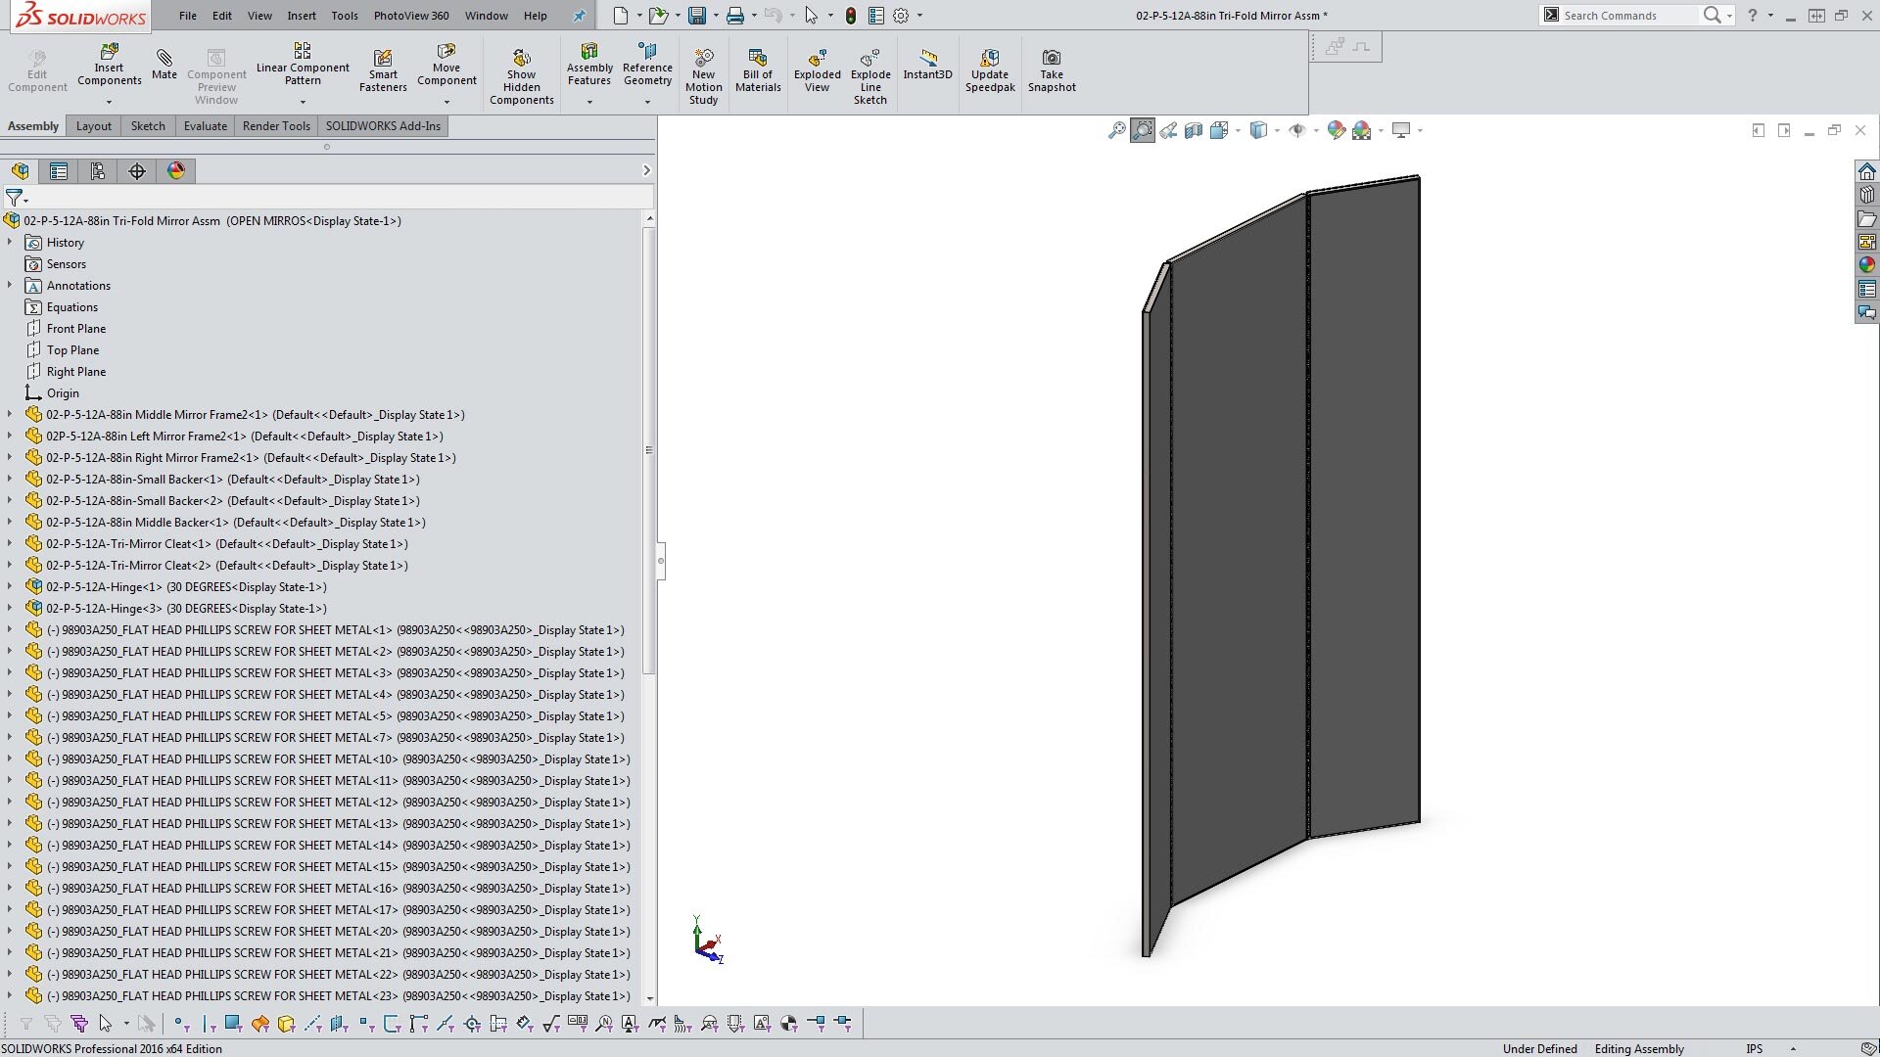Viewport: 1880px width, 1057px height.
Task: Open the DisplayManager tab icon
Action: (x=176, y=171)
